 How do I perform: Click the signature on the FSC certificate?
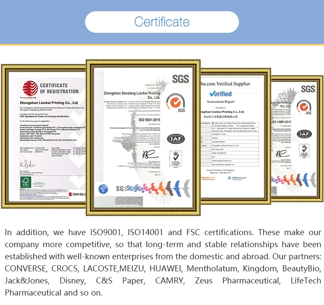(x=28, y=164)
